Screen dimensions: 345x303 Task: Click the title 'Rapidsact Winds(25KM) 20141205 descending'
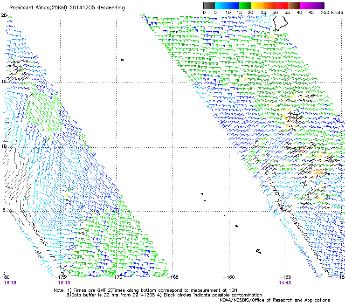tap(67, 7)
